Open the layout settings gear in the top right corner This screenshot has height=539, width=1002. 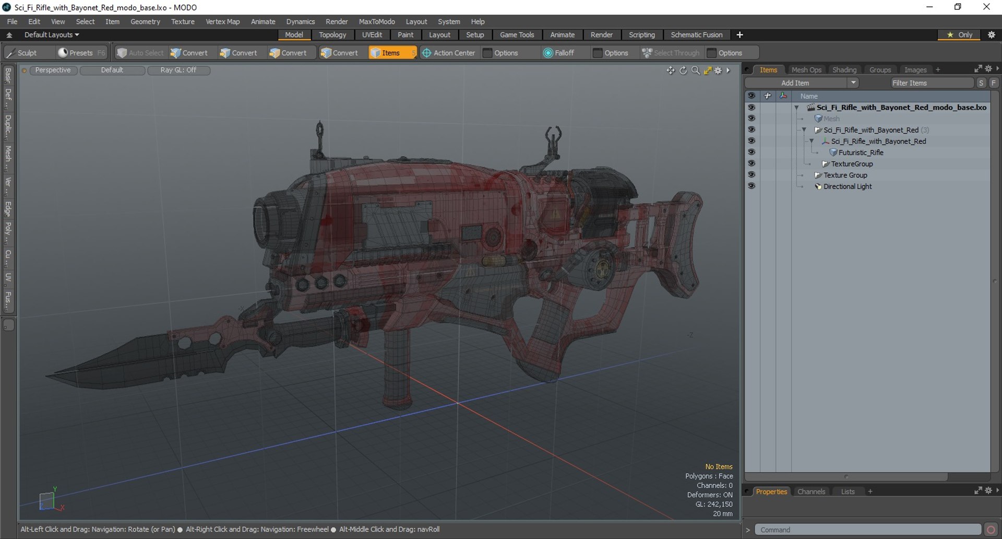click(992, 35)
